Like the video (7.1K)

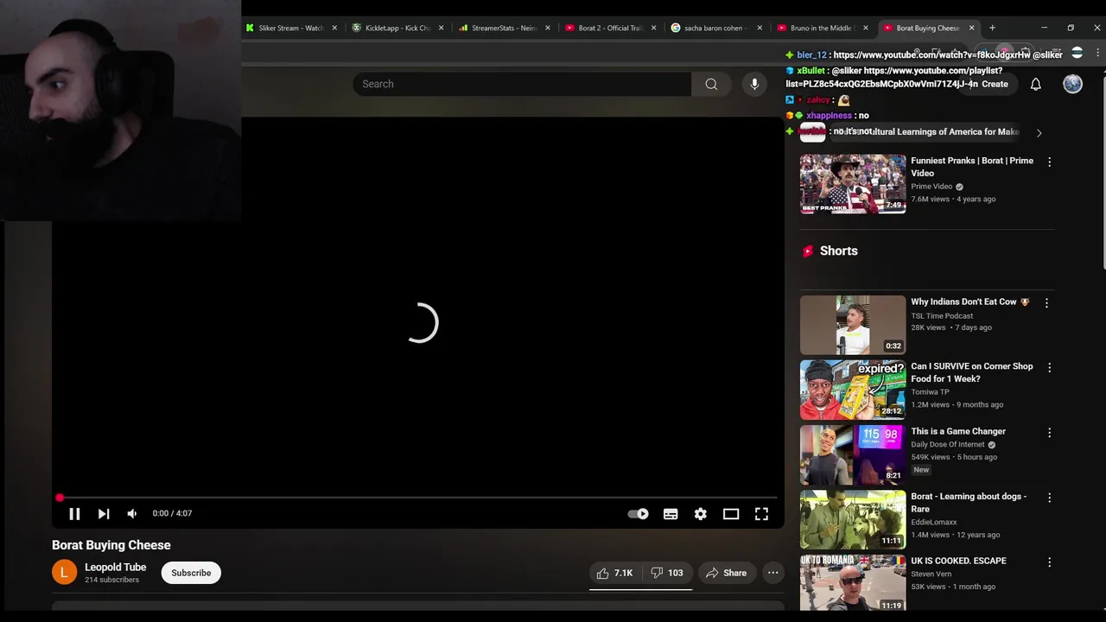615,573
